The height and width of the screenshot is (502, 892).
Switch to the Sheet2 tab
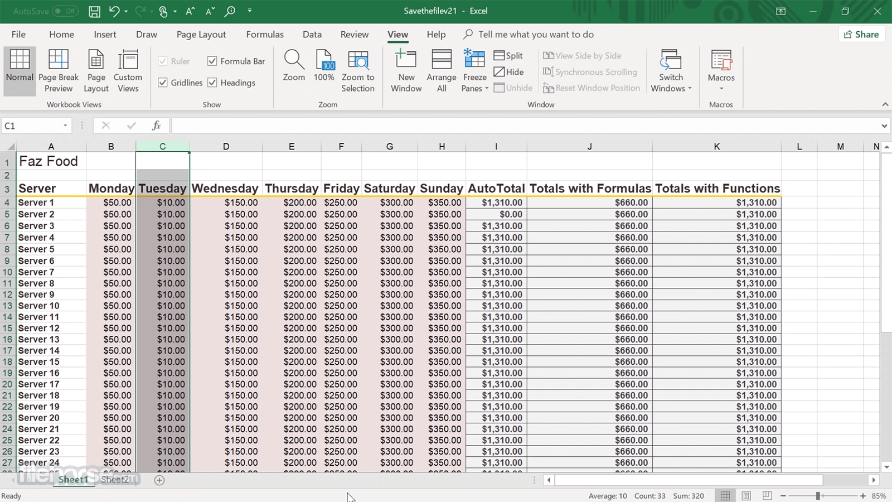click(x=115, y=480)
